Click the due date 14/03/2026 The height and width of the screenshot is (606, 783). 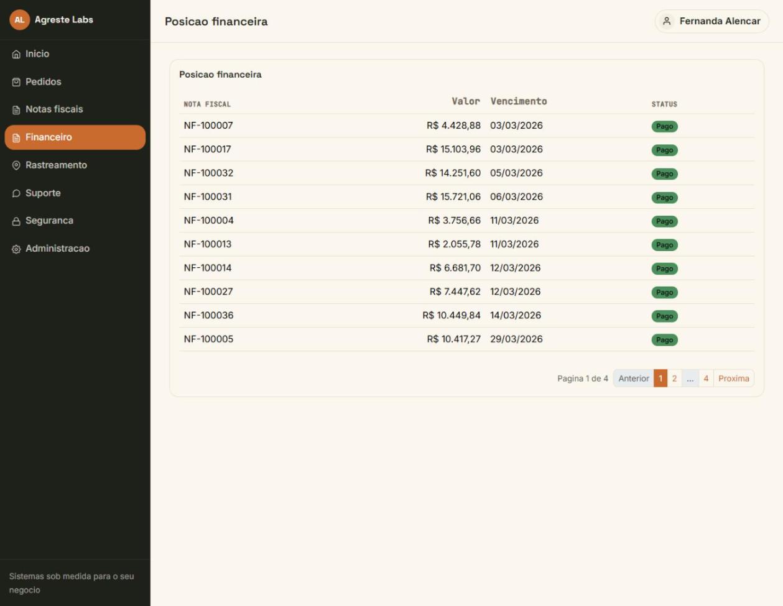tap(516, 315)
